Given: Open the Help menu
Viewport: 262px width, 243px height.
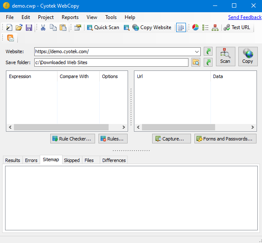Looking at the screenshot, I should coord(130,17).
